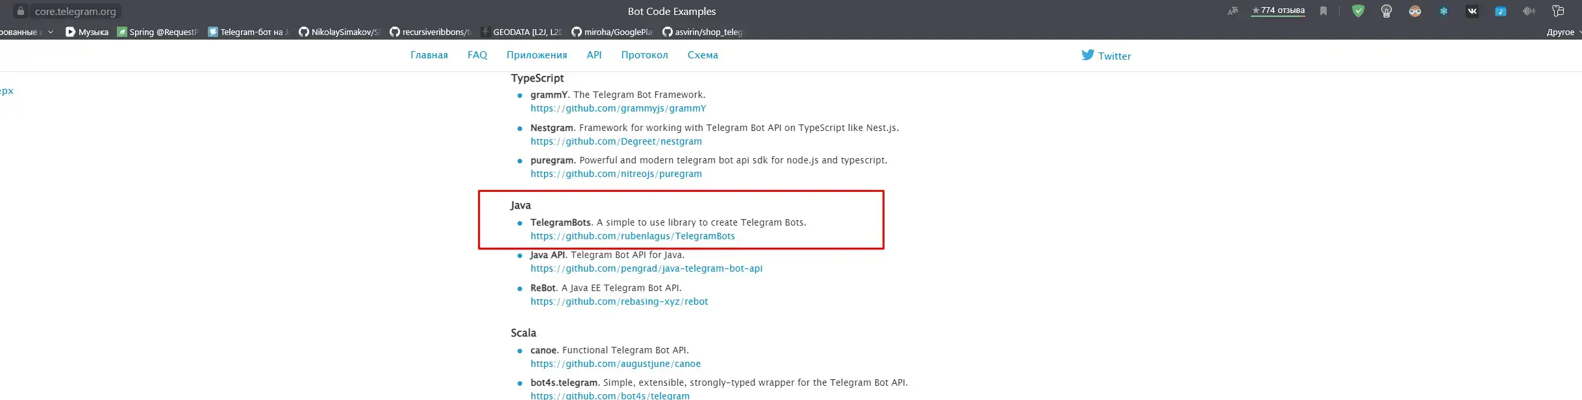Screen dimensions: 1582x400
Task: Open the extension icon with glasses face
Action: coord(1415,11)
